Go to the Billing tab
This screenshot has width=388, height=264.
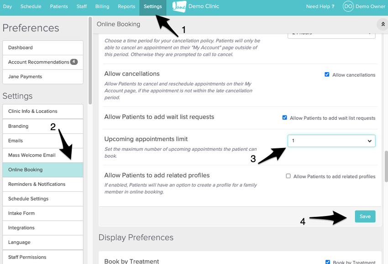[102, 6]
